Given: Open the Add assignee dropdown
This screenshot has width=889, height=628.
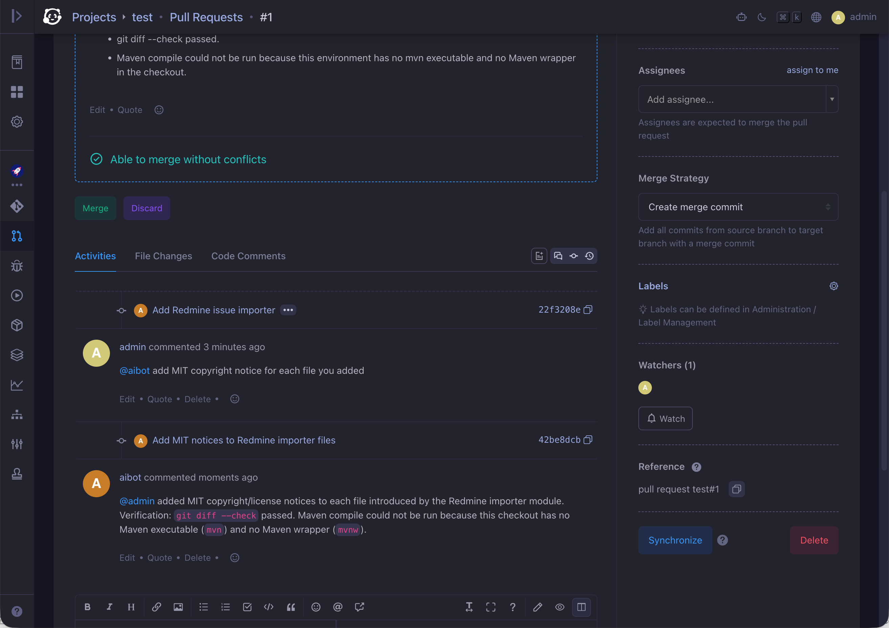Looking at the screenshot, I should 738,99.
